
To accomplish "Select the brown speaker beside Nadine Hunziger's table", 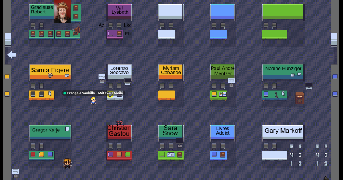I will point(299,98).
